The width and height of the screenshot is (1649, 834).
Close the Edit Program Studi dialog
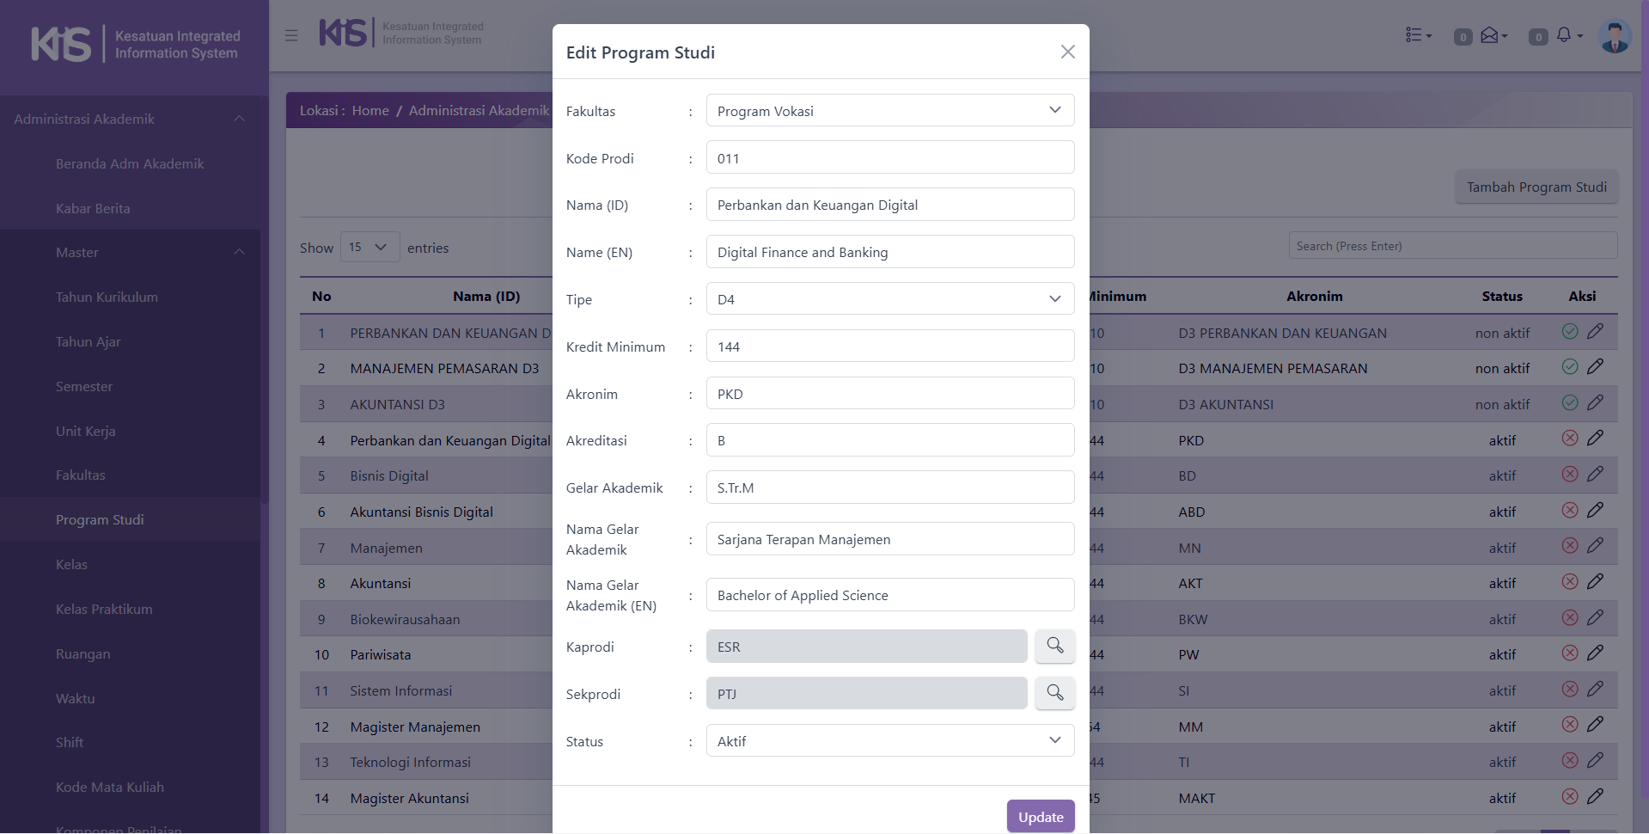coord(1067,52)
